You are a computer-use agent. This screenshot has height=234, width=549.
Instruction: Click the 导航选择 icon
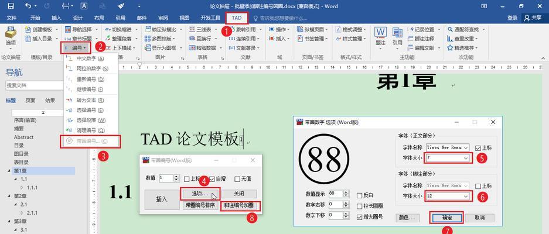pyautogui.click(x=68, y=30)
